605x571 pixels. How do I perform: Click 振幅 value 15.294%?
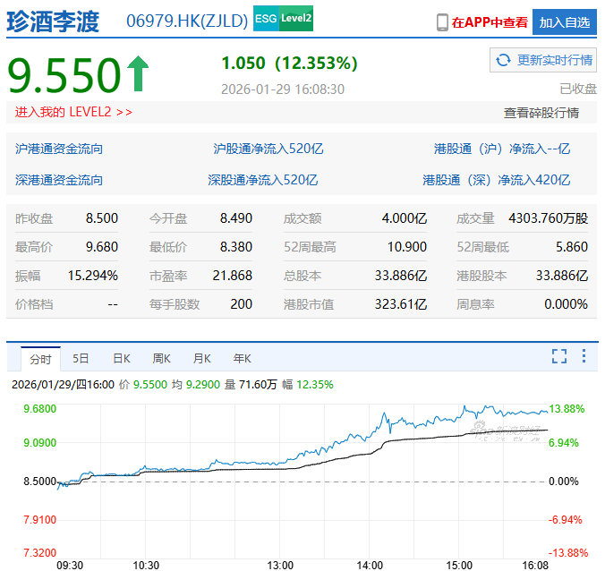93,276
